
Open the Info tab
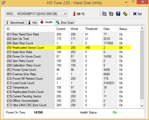(x=32, y=23)
